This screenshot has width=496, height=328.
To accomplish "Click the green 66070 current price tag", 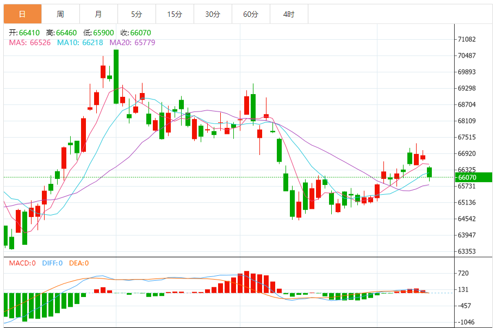I will pyautogui.click(x=473, y=177).
